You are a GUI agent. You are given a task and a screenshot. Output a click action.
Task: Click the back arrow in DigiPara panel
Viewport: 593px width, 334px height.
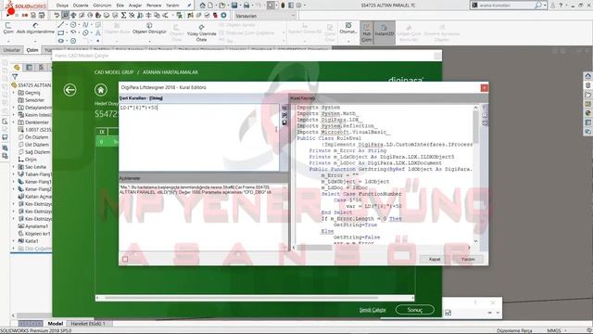coord(70,90)
